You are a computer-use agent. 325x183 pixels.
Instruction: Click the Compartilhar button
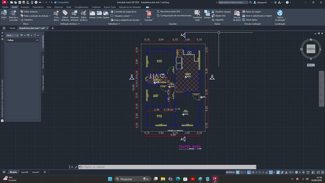click(61, 2)
